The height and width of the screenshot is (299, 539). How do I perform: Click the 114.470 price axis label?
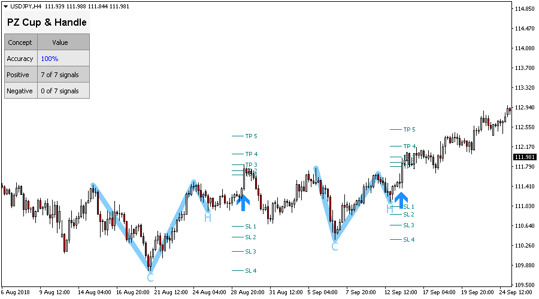525,29
